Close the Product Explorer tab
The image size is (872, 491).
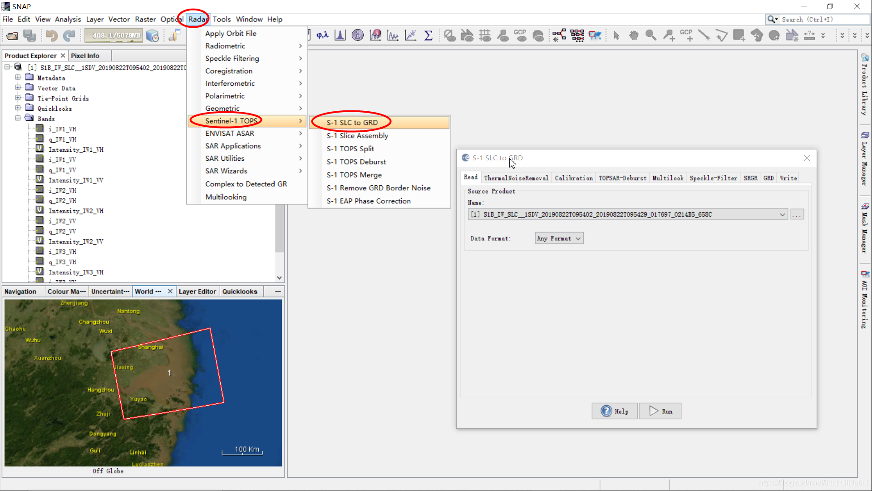pyautogui.click(x=63, y=55)
